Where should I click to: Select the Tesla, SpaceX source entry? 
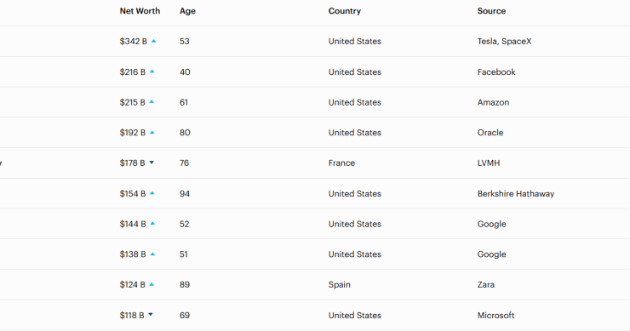[x=504, y=42]
